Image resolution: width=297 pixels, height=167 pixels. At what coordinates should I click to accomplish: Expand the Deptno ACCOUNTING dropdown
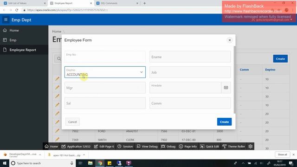click(x=141, y=72)
